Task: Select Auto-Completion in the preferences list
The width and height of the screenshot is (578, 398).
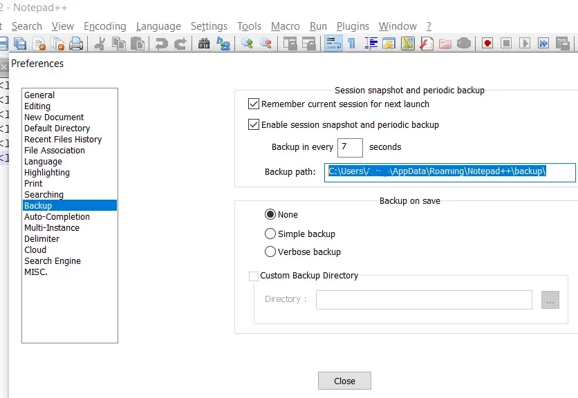Action: [x=57, y=216]
